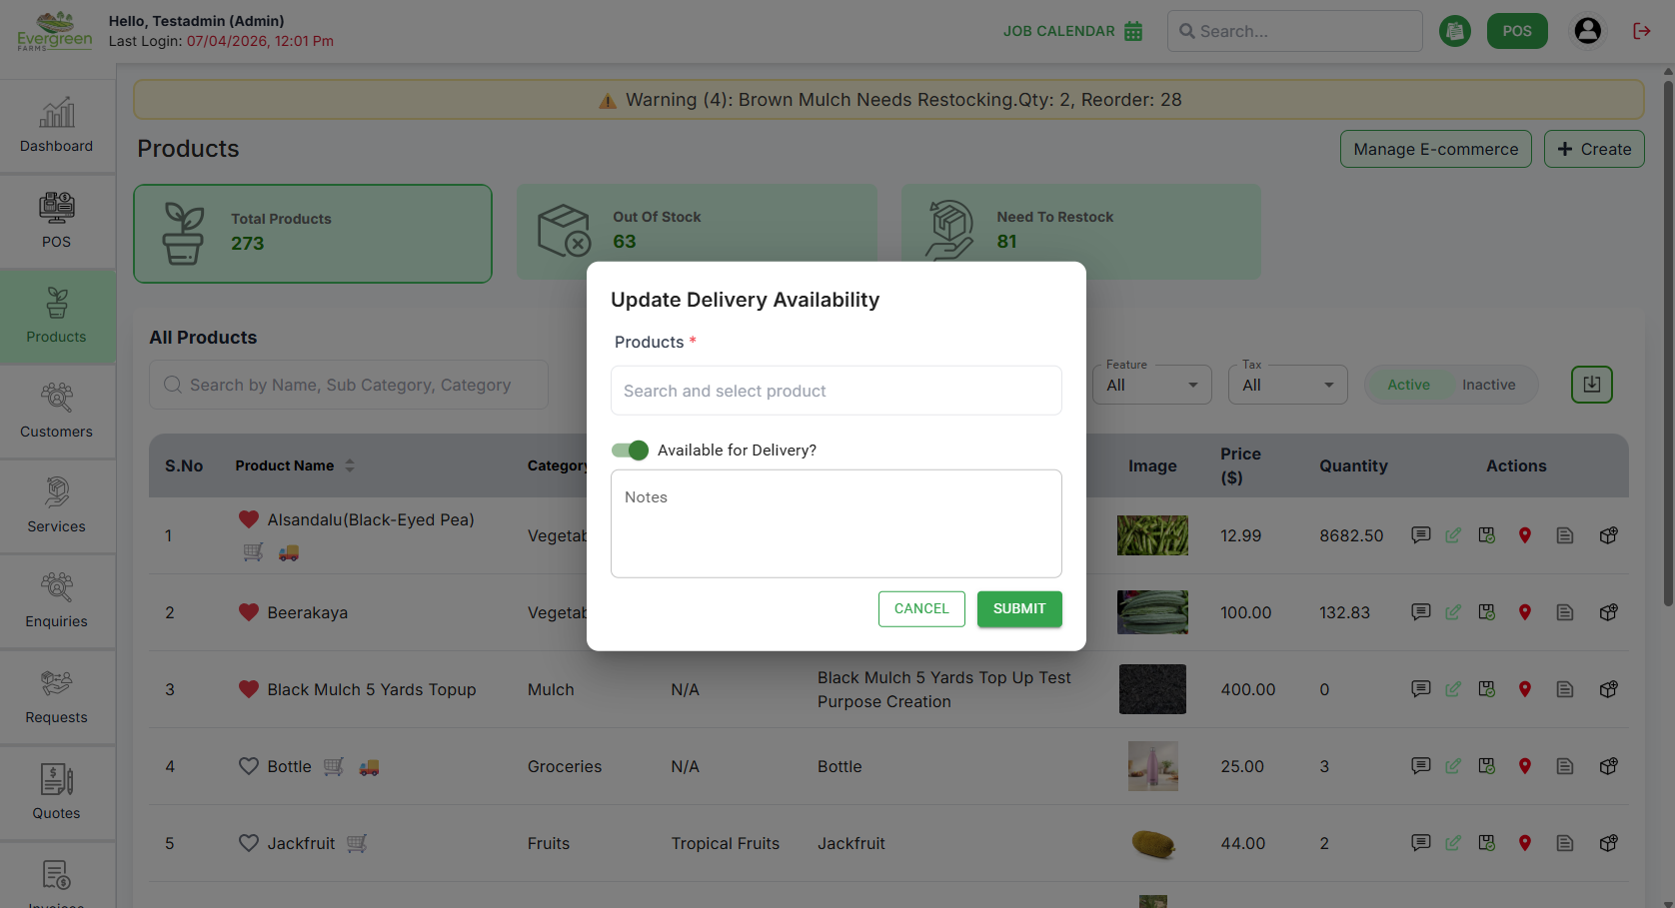Open document icon for Black Mulch row
This screenshot has height=908, width=1675.
pos(1565,689)
